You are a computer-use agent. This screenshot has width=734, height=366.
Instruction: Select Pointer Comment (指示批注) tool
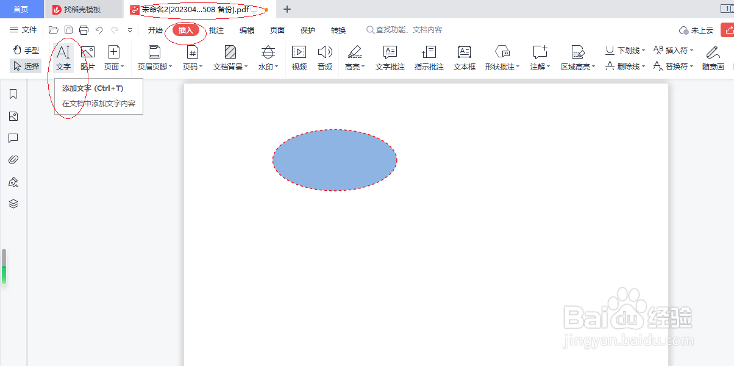(429, 59)
